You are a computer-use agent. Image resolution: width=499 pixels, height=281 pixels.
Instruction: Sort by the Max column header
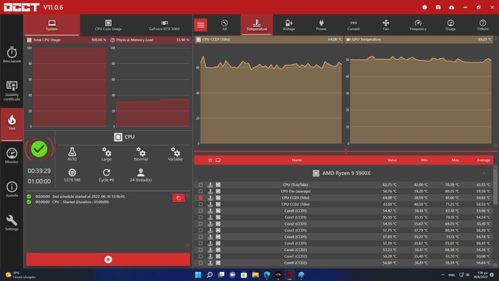point(455,160)
